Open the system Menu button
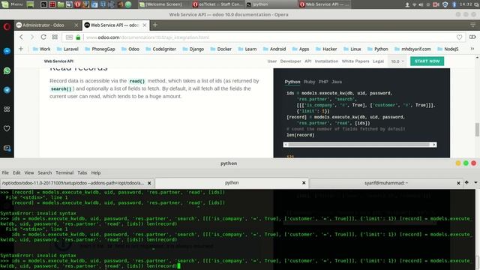Image resolution: width=480 pixels, height=270 pixels. 12,4
